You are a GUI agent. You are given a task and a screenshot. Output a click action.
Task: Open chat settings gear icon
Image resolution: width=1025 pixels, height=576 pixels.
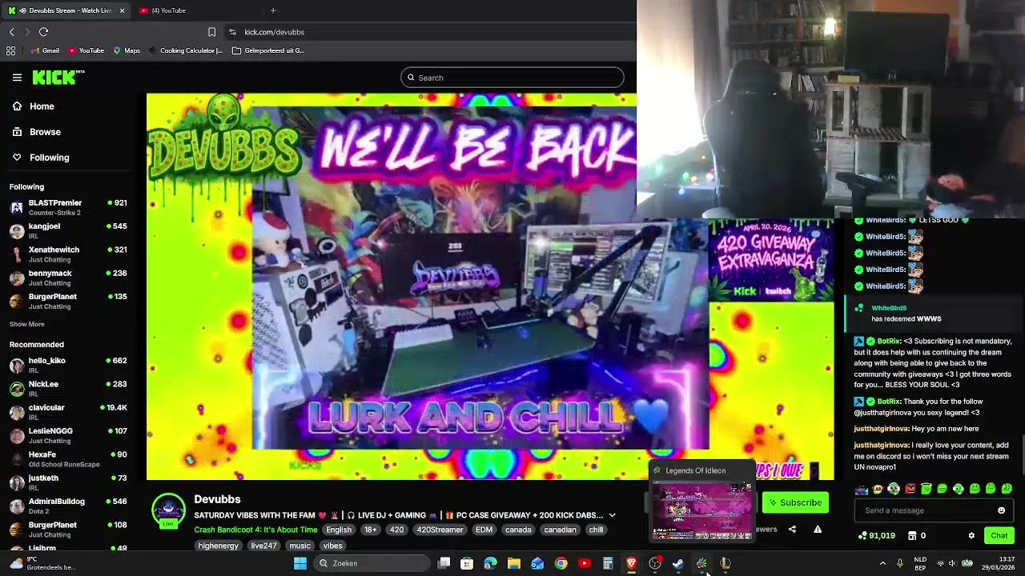tap(971, 535)
